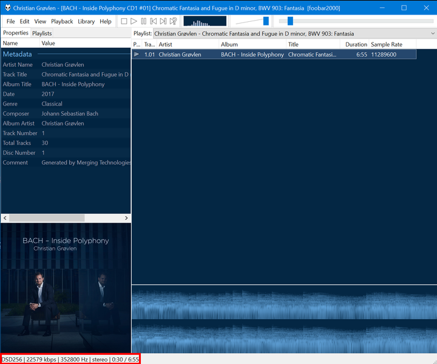437x364 pixels.
Task: Click the 6:55 duration cell in playlist
Action: [362, 55]
